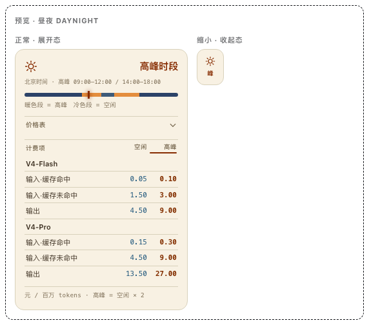Click the blue idle segment between peak periods
This screenshot has width=369, height=325.
pos(108,95)
